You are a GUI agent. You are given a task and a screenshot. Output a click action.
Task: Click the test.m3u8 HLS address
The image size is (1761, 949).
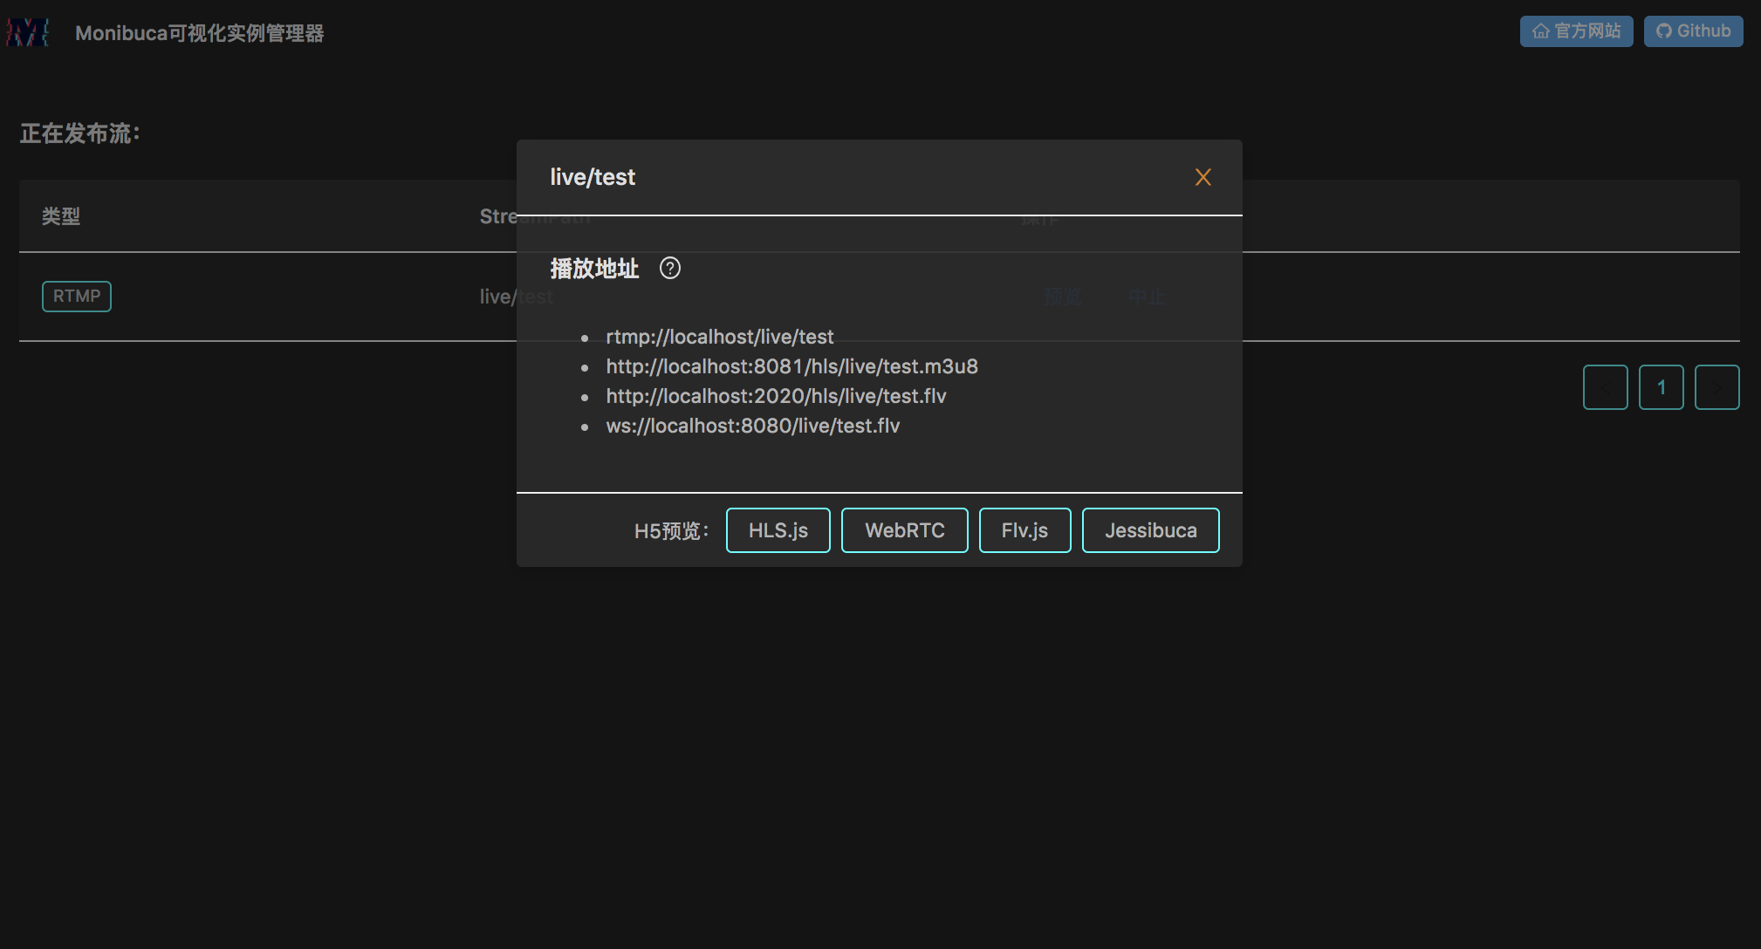point(791,366)
